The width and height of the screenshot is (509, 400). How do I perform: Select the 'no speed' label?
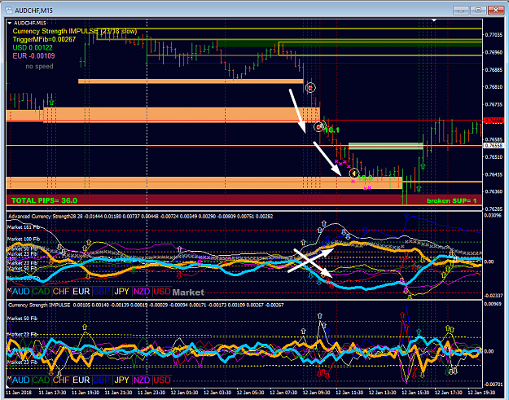39,66
